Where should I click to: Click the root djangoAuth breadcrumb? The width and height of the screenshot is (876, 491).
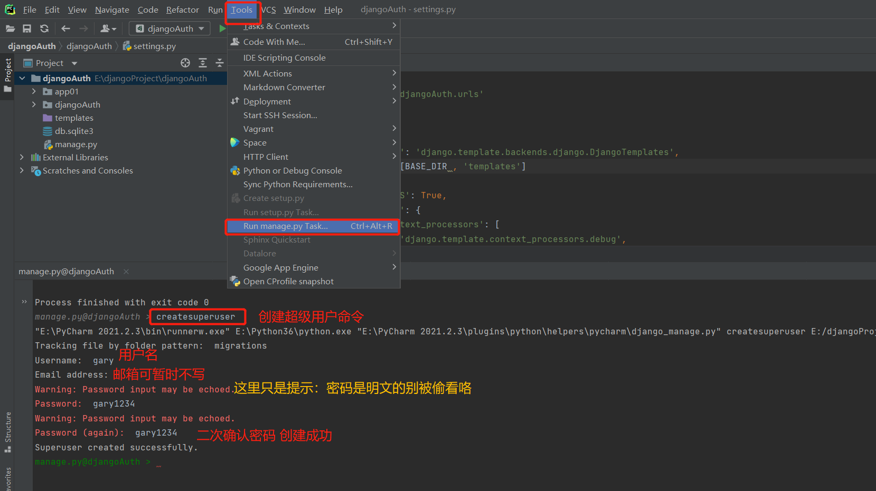pos(32,46)
